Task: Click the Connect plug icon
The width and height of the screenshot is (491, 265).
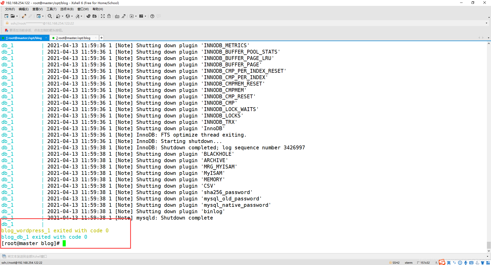Action: (24, 16)
